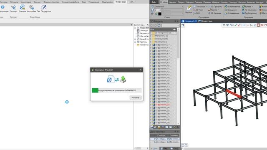Click the home icon in 3D Модель panel
The height and width of the screenshot is (150, 267).
point(159,25)
